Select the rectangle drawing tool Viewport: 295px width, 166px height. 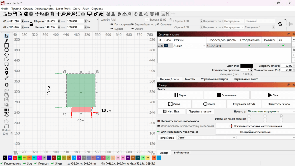click(6, 45)
